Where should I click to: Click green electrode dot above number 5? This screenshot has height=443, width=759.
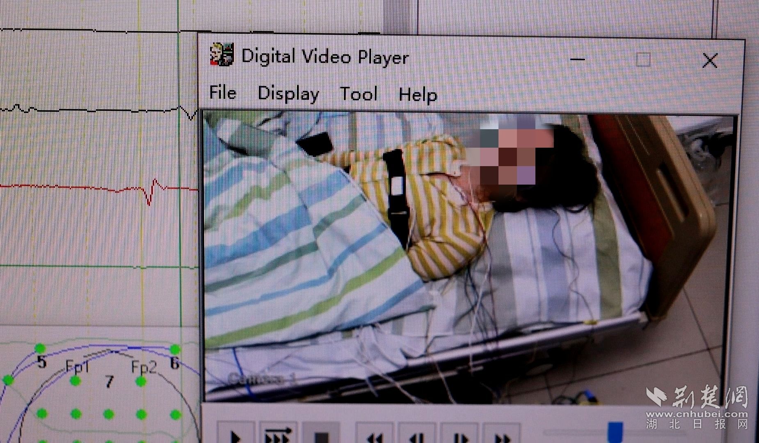coord(40,349)
